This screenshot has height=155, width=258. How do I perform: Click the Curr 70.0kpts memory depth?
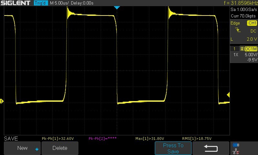pos(243,16)
